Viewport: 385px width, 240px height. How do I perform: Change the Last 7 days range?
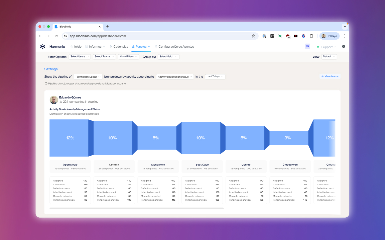click(215, 77)
